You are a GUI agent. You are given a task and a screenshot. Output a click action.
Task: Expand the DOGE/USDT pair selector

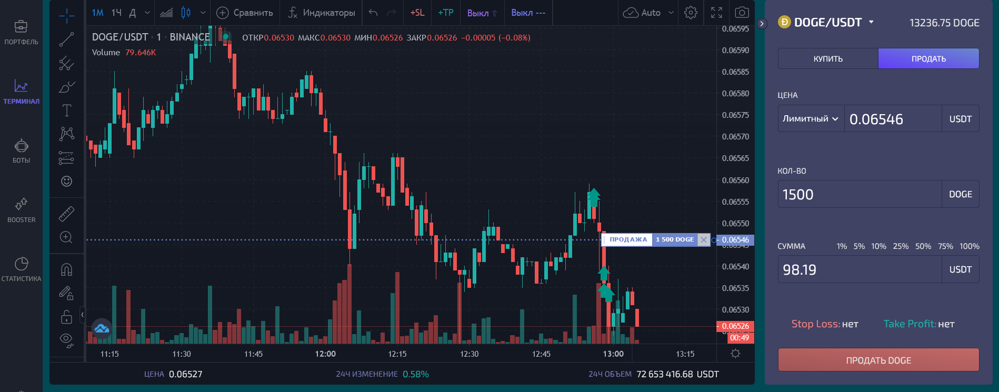(871, 22)
